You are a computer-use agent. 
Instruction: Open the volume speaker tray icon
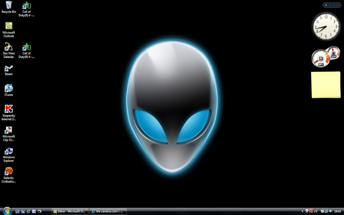[x=330, y=211]
